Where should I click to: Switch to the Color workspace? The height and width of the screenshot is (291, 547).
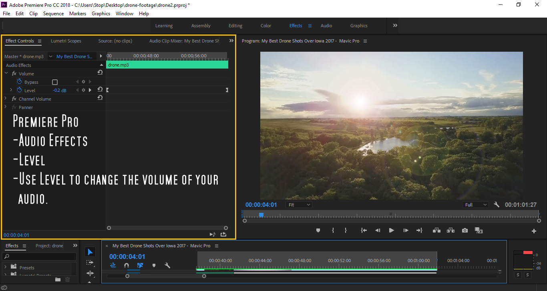(265, 25)
